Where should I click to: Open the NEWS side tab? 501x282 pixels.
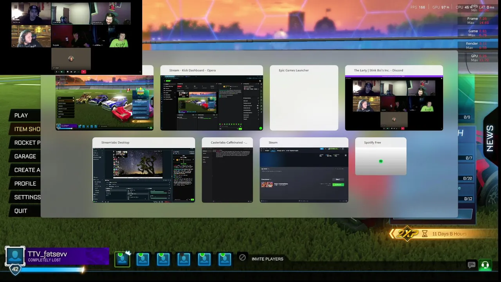click(x=490, y=138)
